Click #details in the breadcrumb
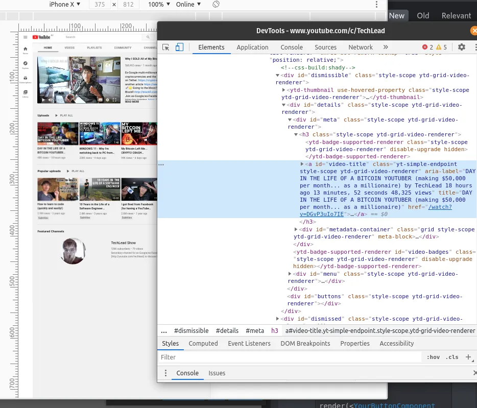This screenshot has width=477, height=408. [x=227, y=331]
